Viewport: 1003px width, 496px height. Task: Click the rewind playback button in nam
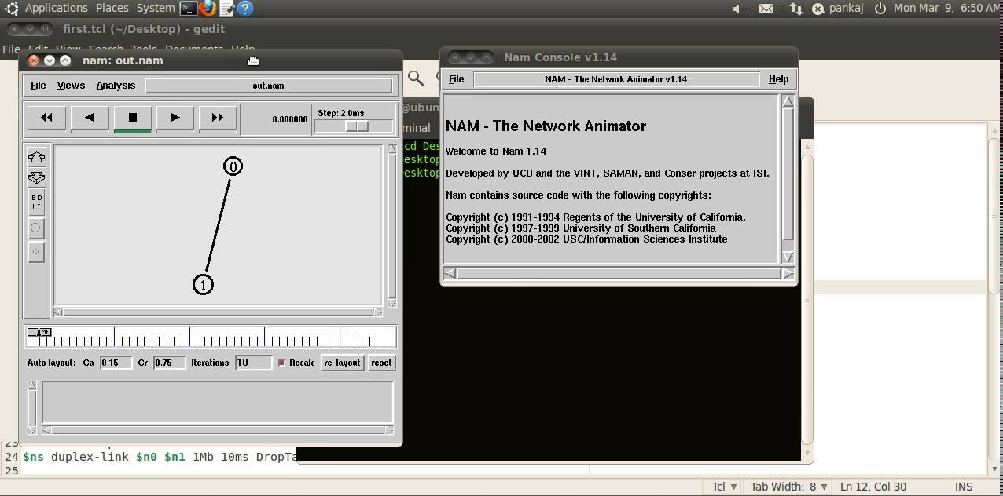(x=46, y=118)
